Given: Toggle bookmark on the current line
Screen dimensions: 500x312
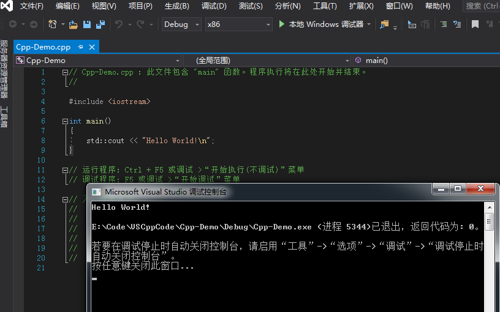Looking at the screenshot, I should (475, 24).
